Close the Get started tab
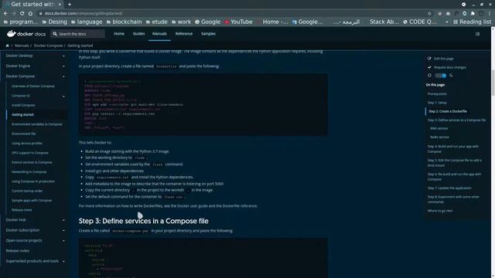This screenshot has width=495, height=278. pos(60,5)
